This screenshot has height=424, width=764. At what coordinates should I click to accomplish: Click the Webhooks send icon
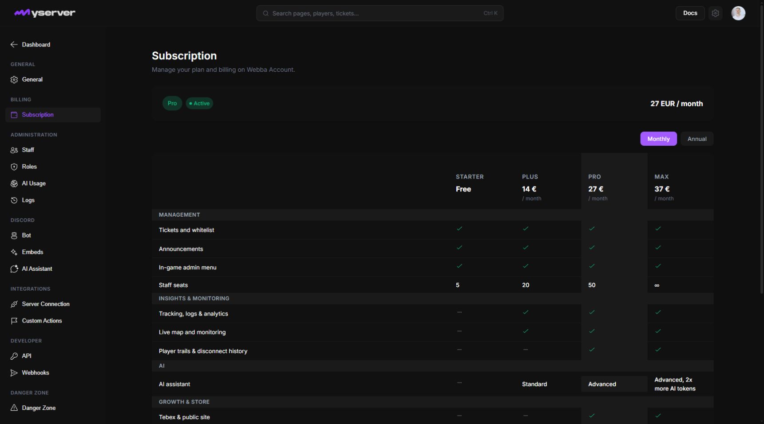tap(14, 373)
